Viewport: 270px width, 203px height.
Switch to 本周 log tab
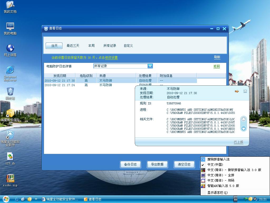(x=91, y=46)
